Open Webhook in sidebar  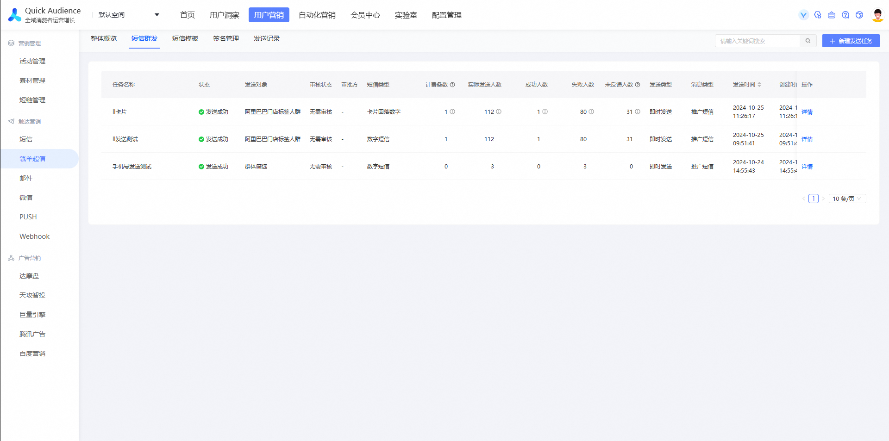tap(34, 236)
